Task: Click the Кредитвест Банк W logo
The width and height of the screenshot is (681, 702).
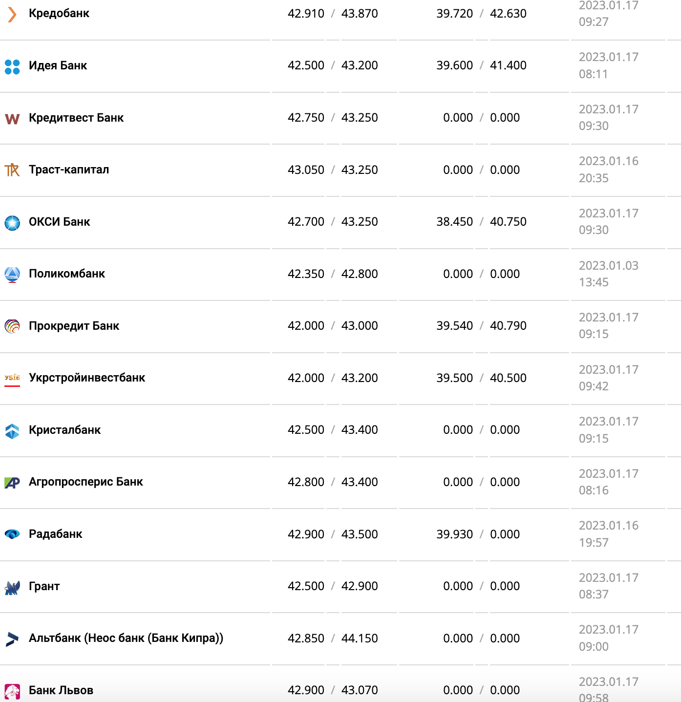Action: pyautogui.click(x=12, y=119)
